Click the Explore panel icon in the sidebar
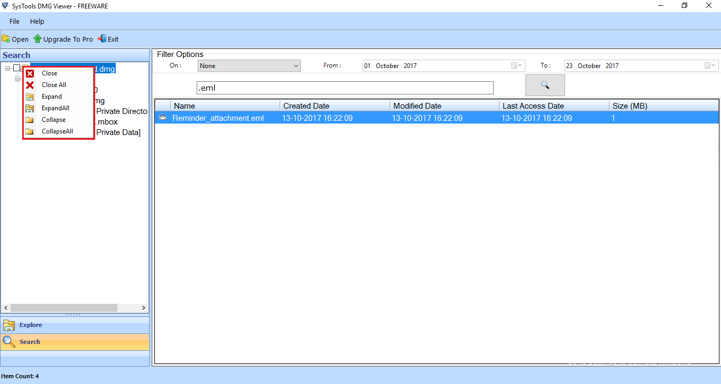Viewport: 721px width, 384px height. pyautogui.click(x=9, y=325)
